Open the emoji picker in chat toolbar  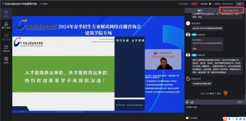(187, 102)
